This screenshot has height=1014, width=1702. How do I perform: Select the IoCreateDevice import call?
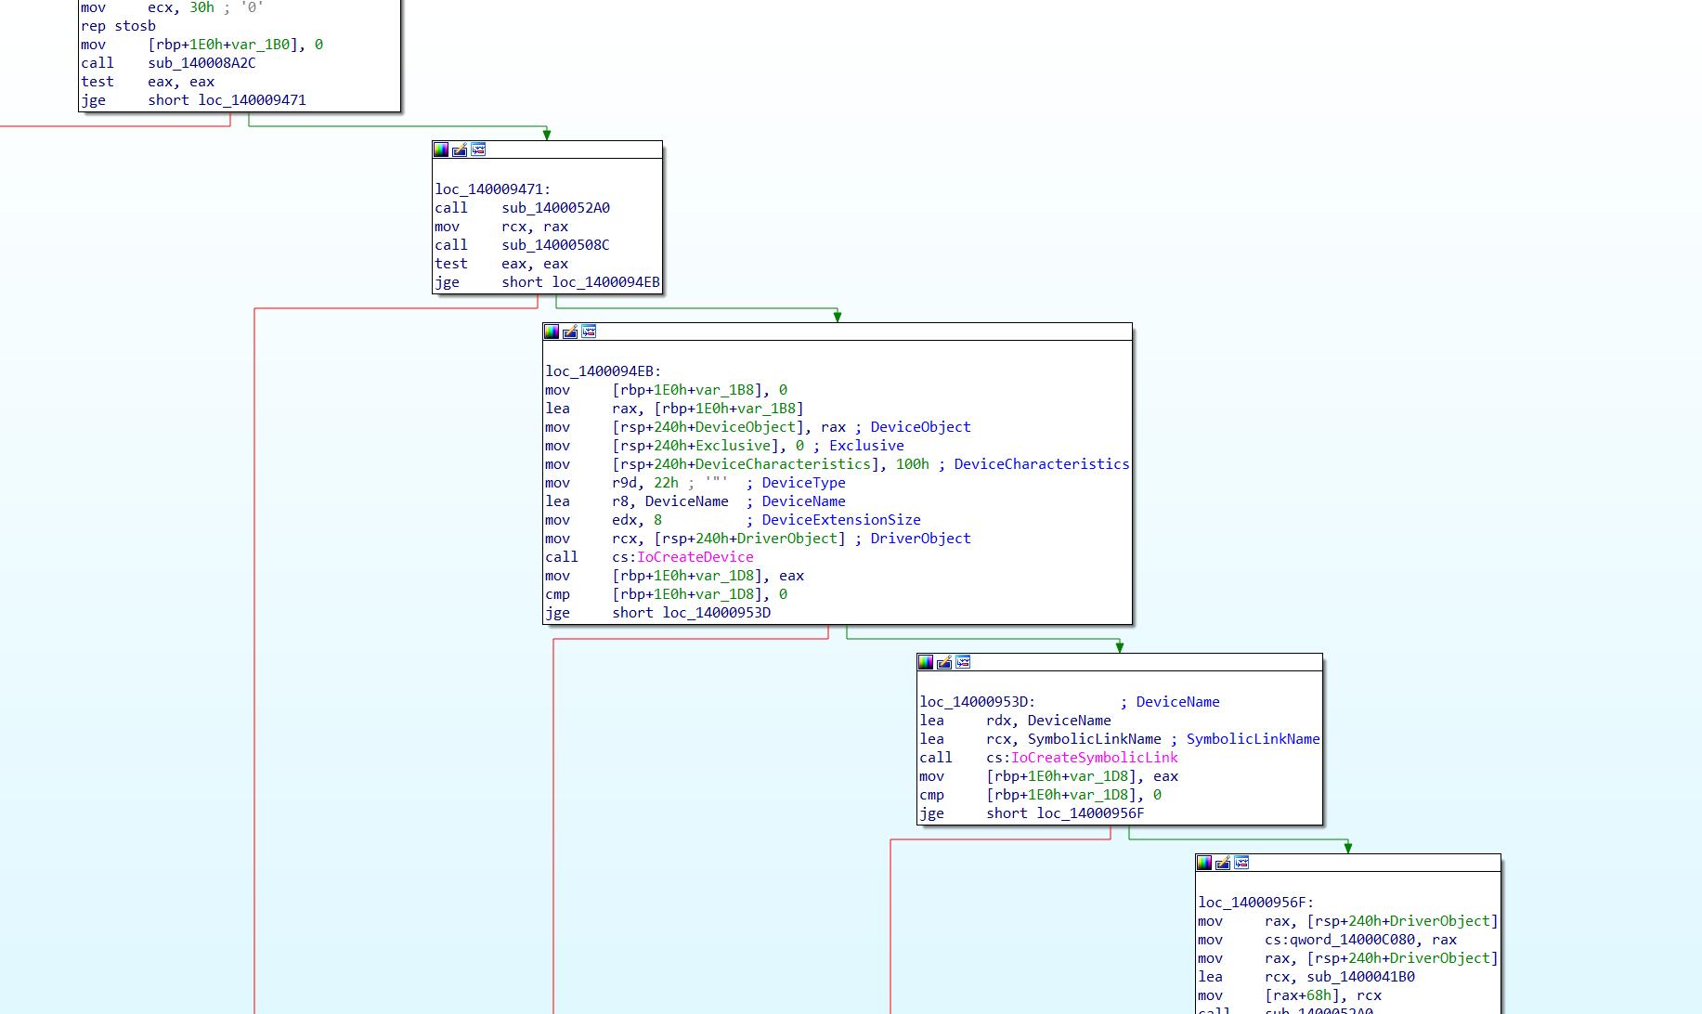click(695, 557)
